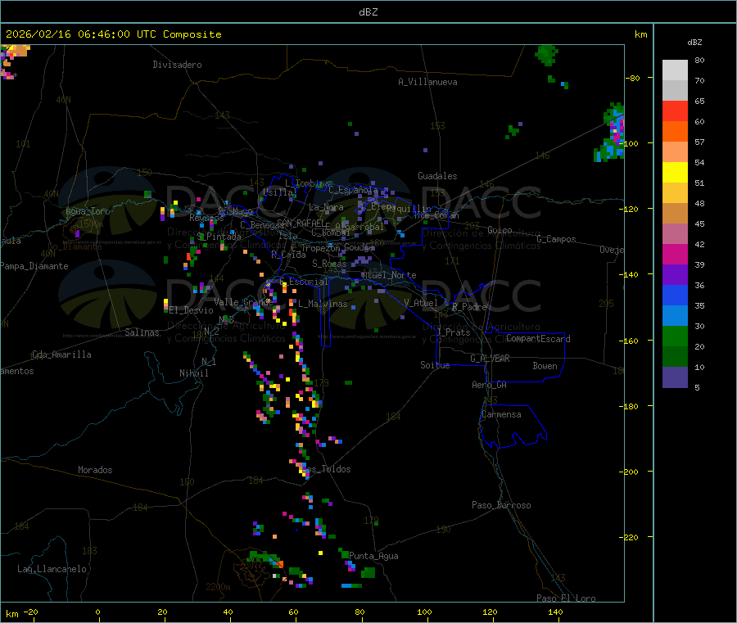The image size is (737, 623).
Task: Click the 100 km horizontal axis tick
Action: click(424, 612)
